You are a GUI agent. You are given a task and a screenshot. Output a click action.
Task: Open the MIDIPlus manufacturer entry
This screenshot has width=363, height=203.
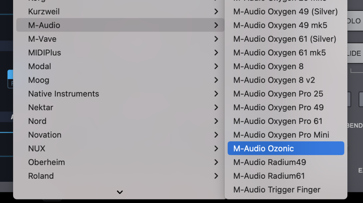tap(45, 53)
